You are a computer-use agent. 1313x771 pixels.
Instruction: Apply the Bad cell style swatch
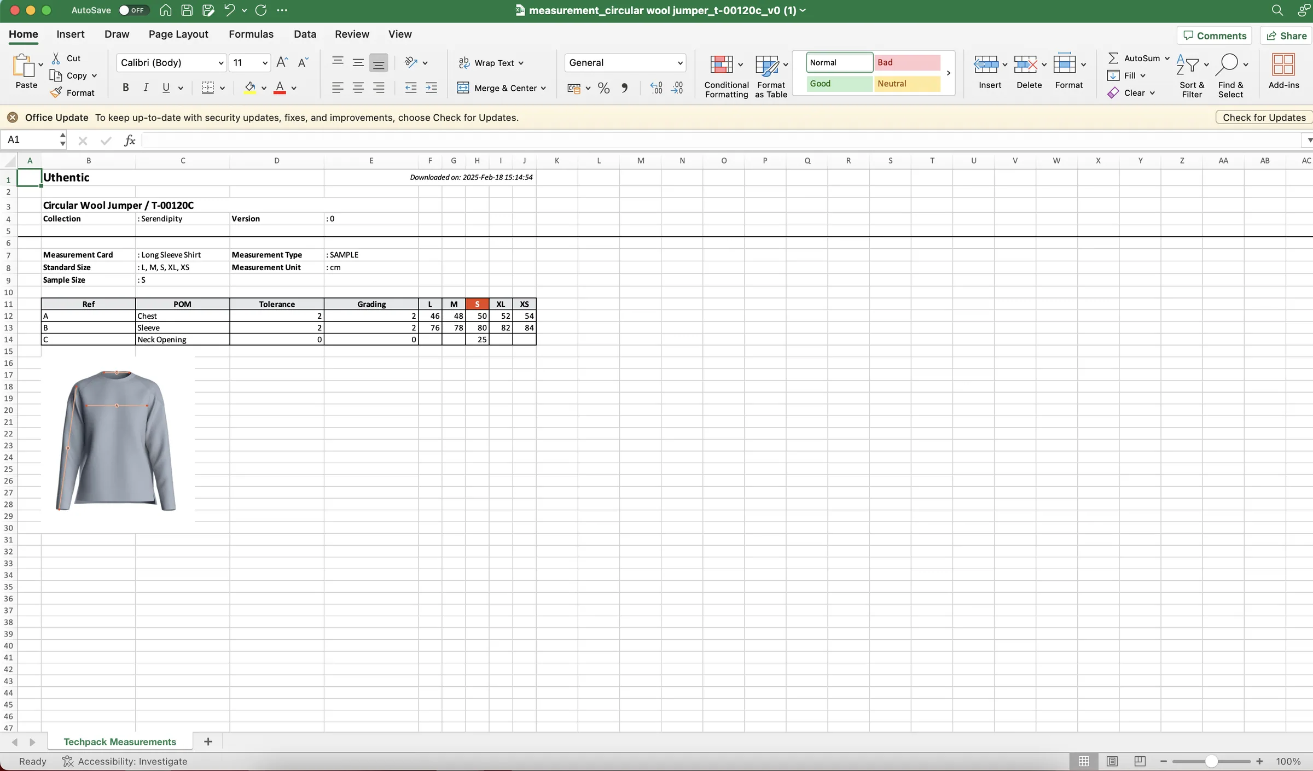click(907, 62)
